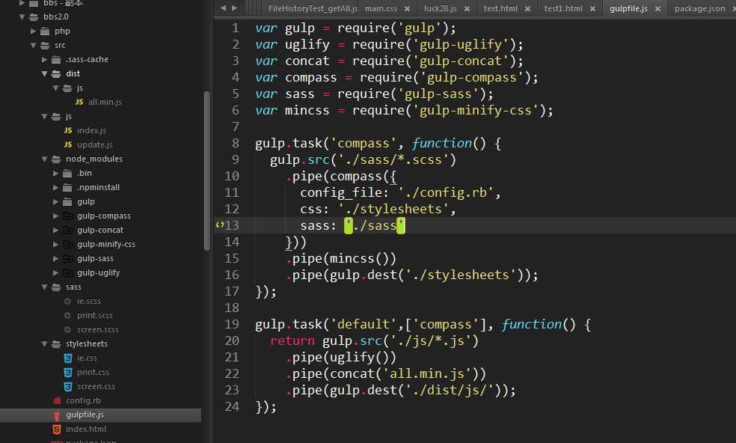The height and width of the screenshot is (443, 736).
Task: Click the HTML5 icon beside index.html
Action: (57, 429)
